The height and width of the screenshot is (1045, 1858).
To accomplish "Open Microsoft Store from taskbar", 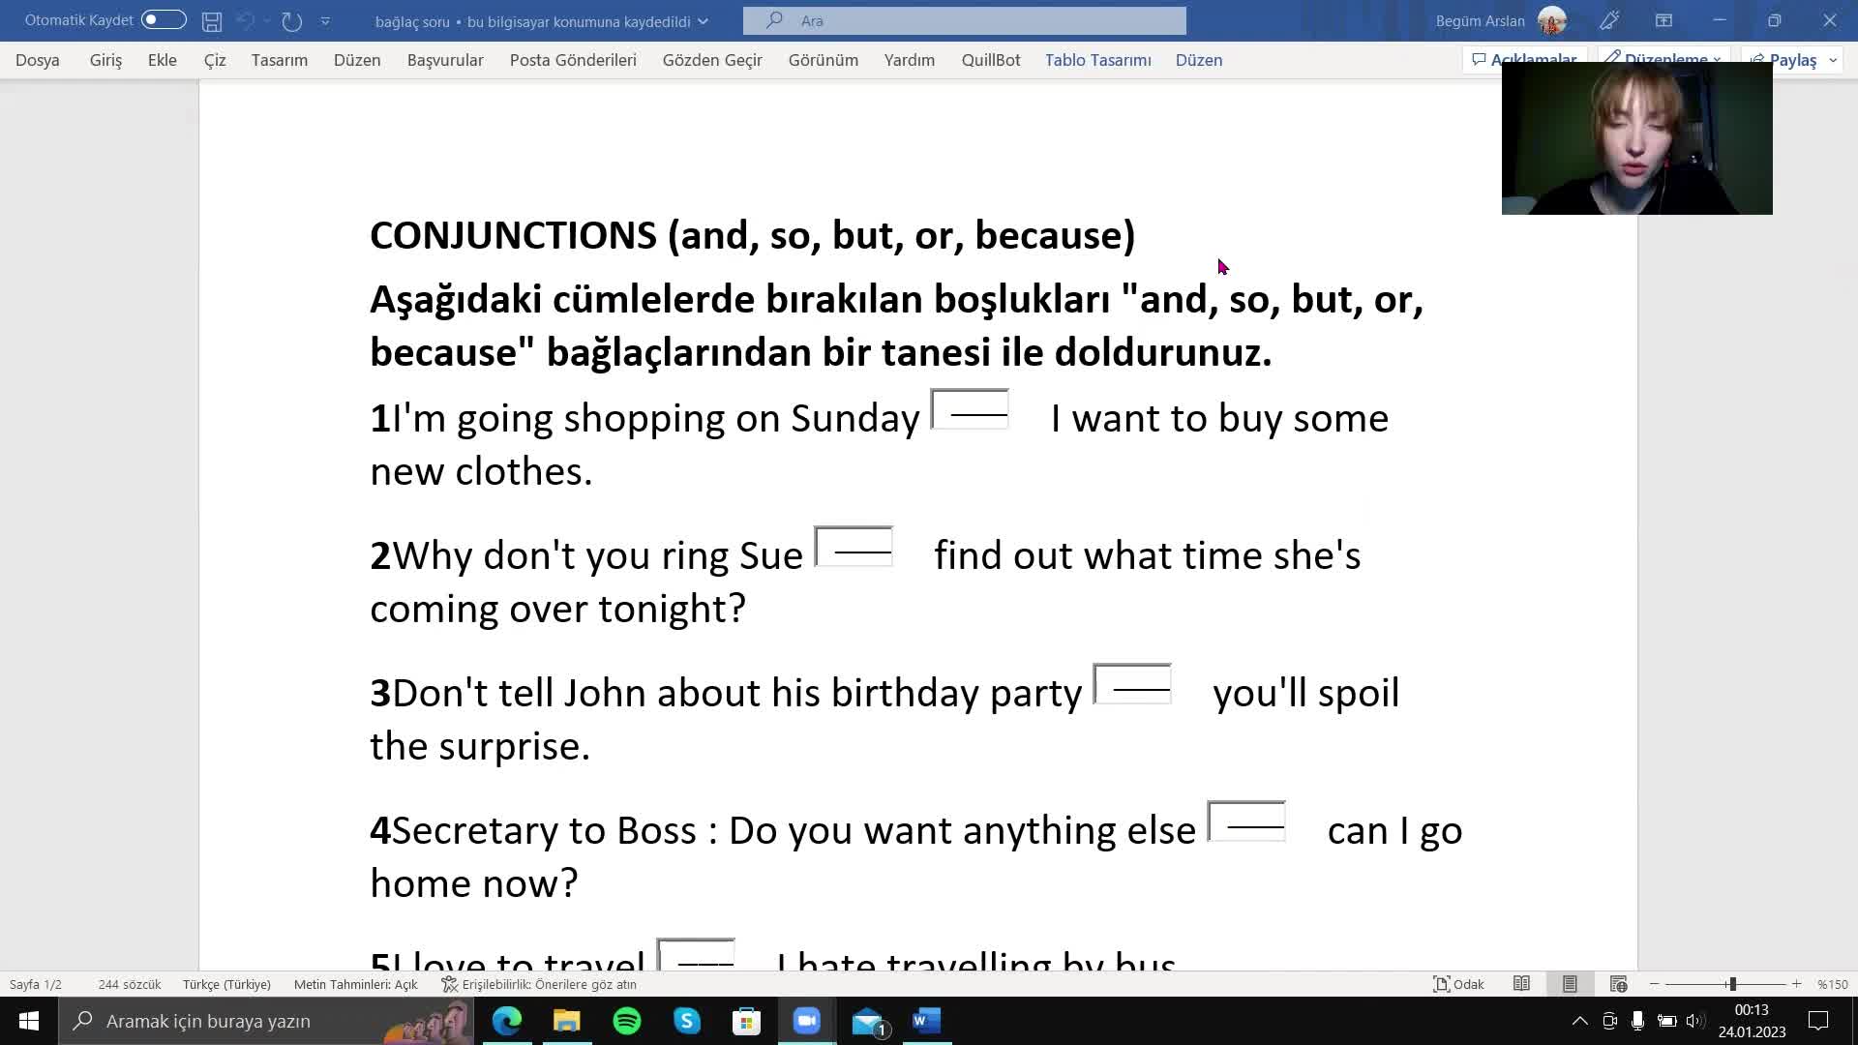I will [746, 1021].
